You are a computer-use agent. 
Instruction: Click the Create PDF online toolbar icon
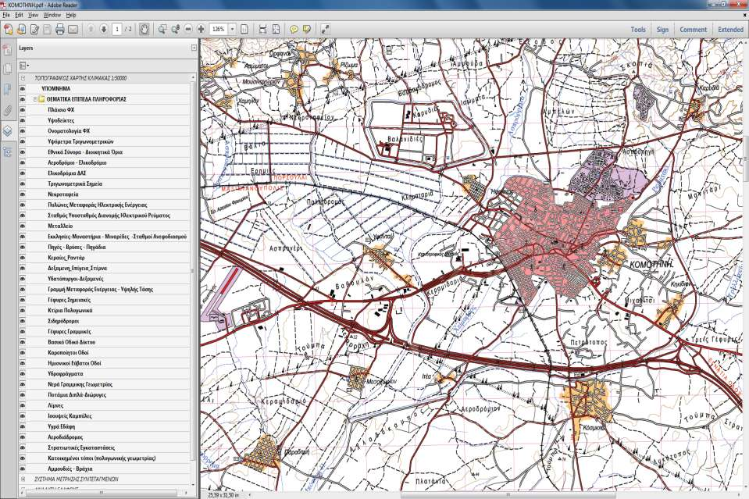tap(8, 30)
